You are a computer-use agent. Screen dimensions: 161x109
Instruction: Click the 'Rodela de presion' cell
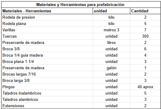click(47, 17)
